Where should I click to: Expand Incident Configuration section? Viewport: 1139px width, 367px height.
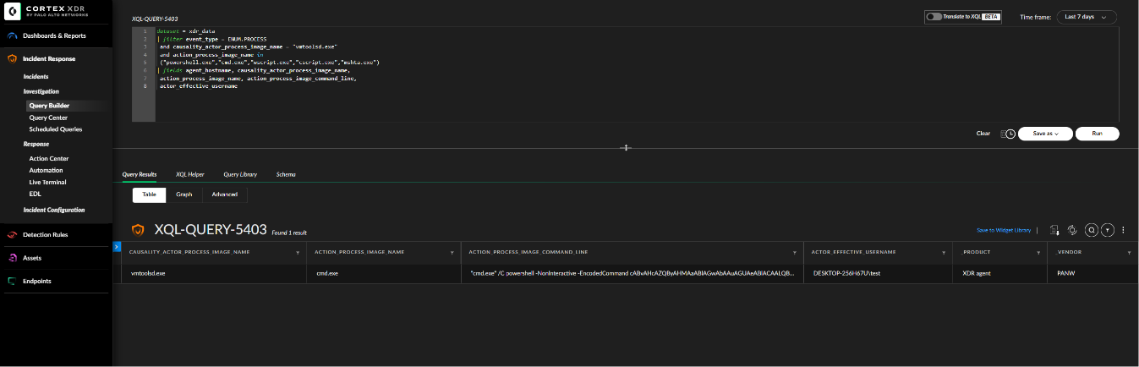[54, 210]
